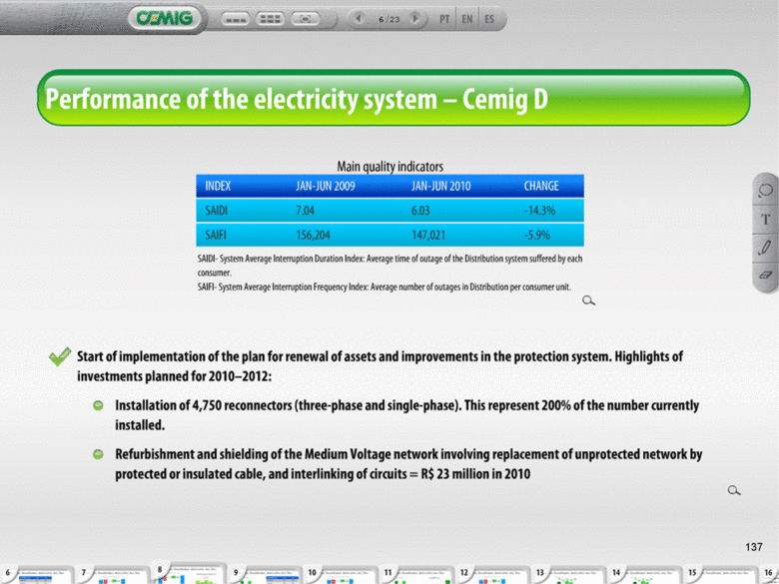Click the Cemig logo button
The image size is (779, 584).
pyautogui.click(x=165, y=19)
